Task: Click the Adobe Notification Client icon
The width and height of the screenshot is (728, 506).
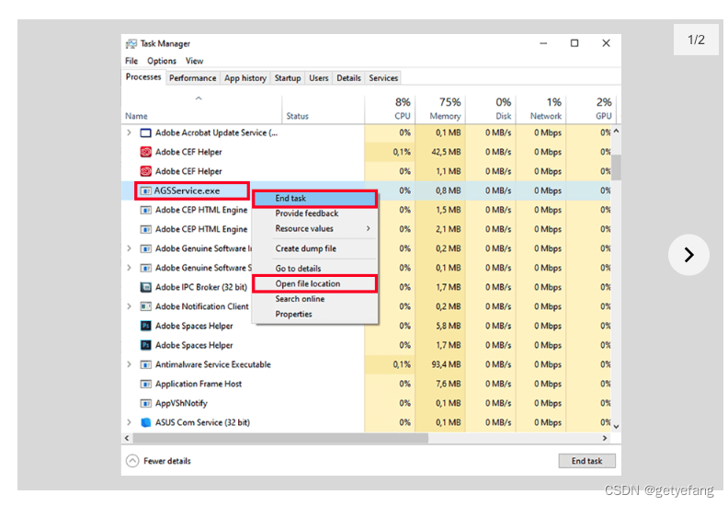Action: (146, 306)
